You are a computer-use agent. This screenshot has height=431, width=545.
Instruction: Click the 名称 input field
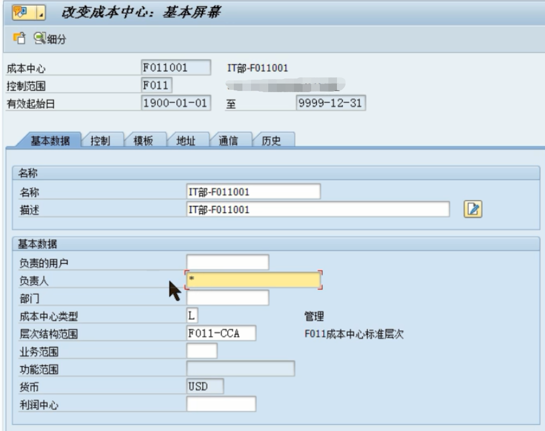tap(253, 192)
